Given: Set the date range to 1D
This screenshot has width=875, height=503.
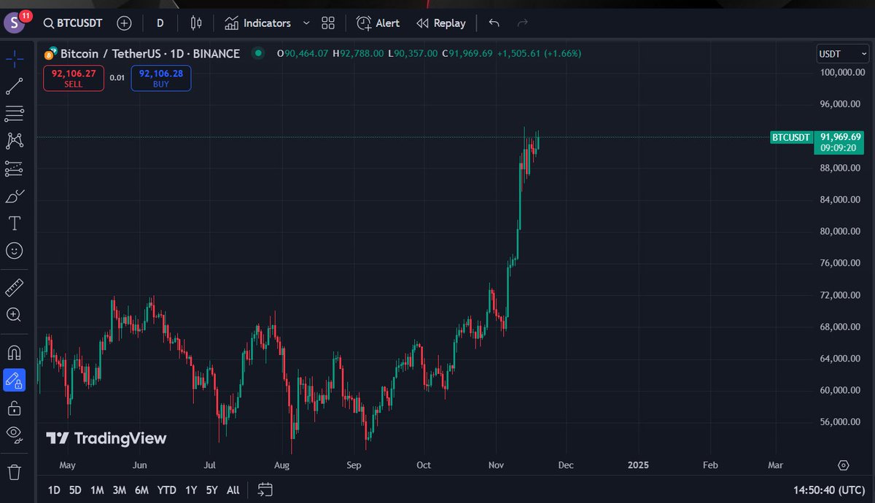Looking at the screenshot, I should 54,490.
